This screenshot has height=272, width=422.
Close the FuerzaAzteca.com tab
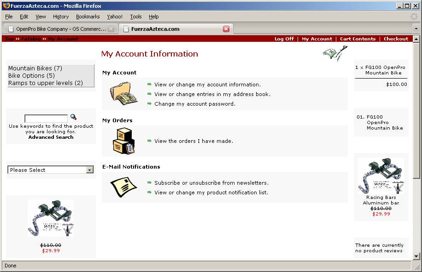pyautogui.click(x=226, y=29)
